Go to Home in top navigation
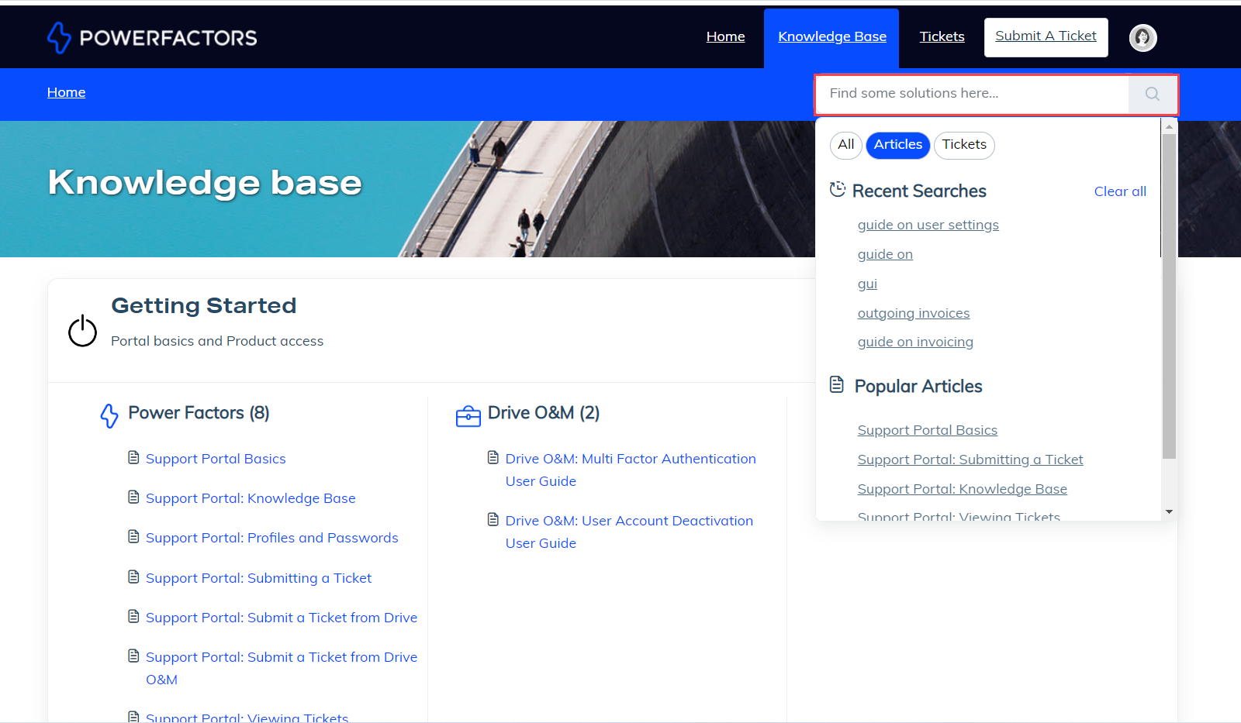The image size is (1241, 723). [x=725, y=36]
